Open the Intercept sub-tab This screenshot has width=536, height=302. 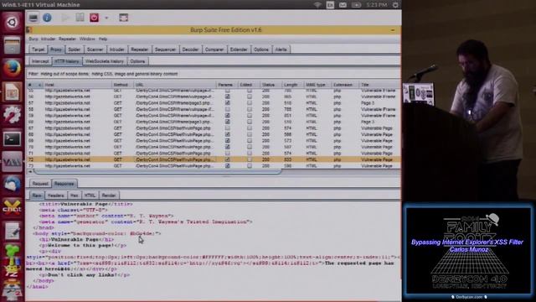40,61
